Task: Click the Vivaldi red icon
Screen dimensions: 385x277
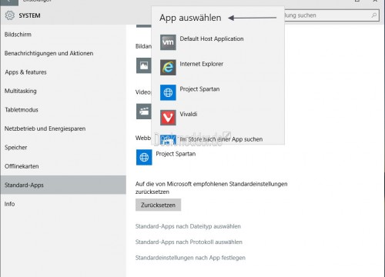Action: [x=168, y=118]
